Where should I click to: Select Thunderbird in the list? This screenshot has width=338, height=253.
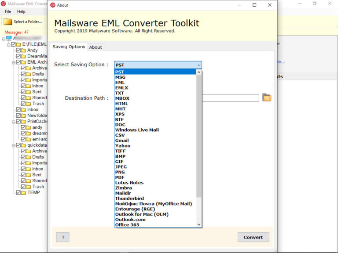(x=155, y=199)
